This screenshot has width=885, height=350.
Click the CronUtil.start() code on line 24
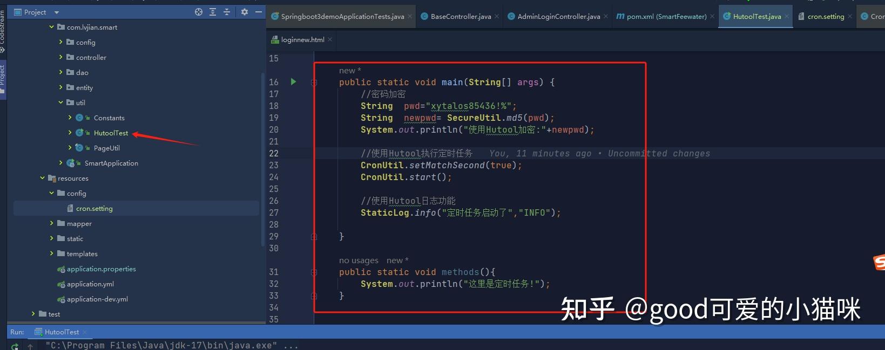[x=406, y=177]
